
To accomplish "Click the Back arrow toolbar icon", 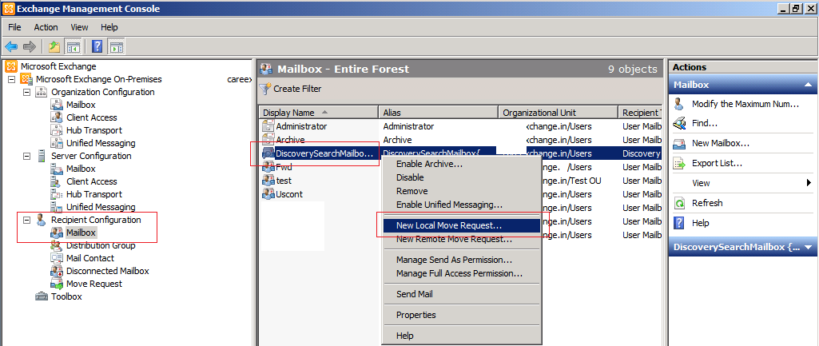I will click(11, 46).
